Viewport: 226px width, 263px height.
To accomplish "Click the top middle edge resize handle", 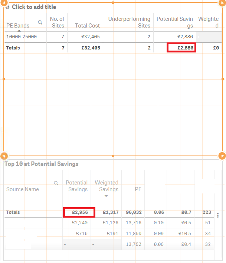I will (113, 3).
